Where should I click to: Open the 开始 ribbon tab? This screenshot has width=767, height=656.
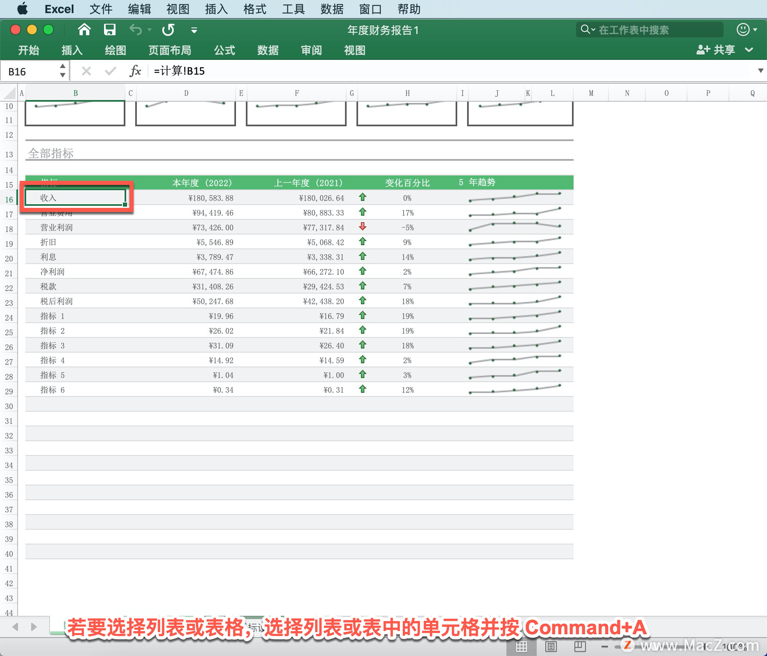[29, 50]
